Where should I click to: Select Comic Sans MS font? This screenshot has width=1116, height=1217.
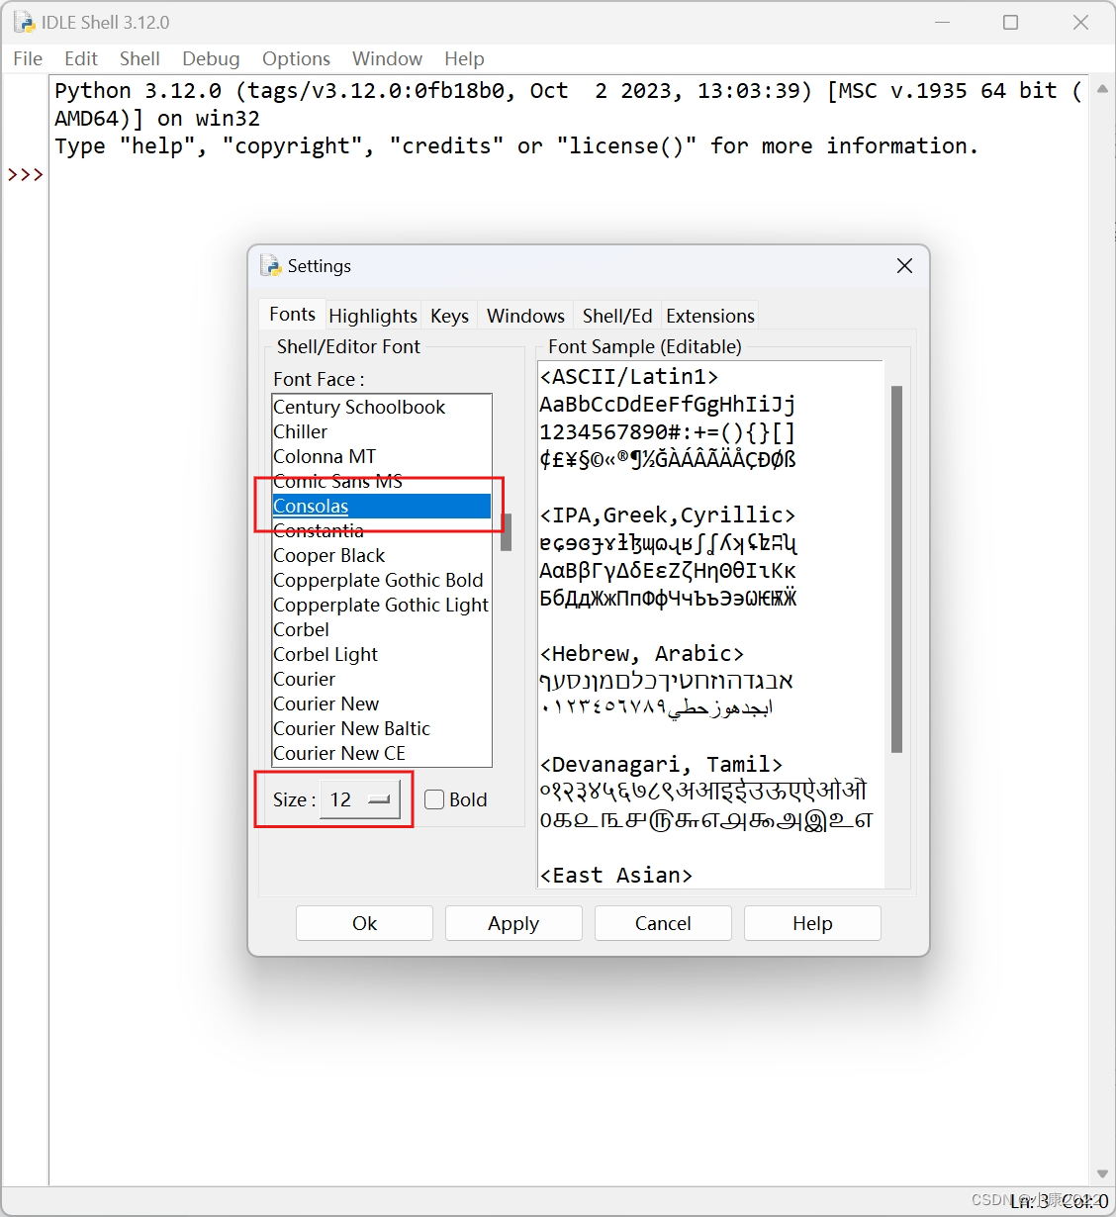point(381,481)
